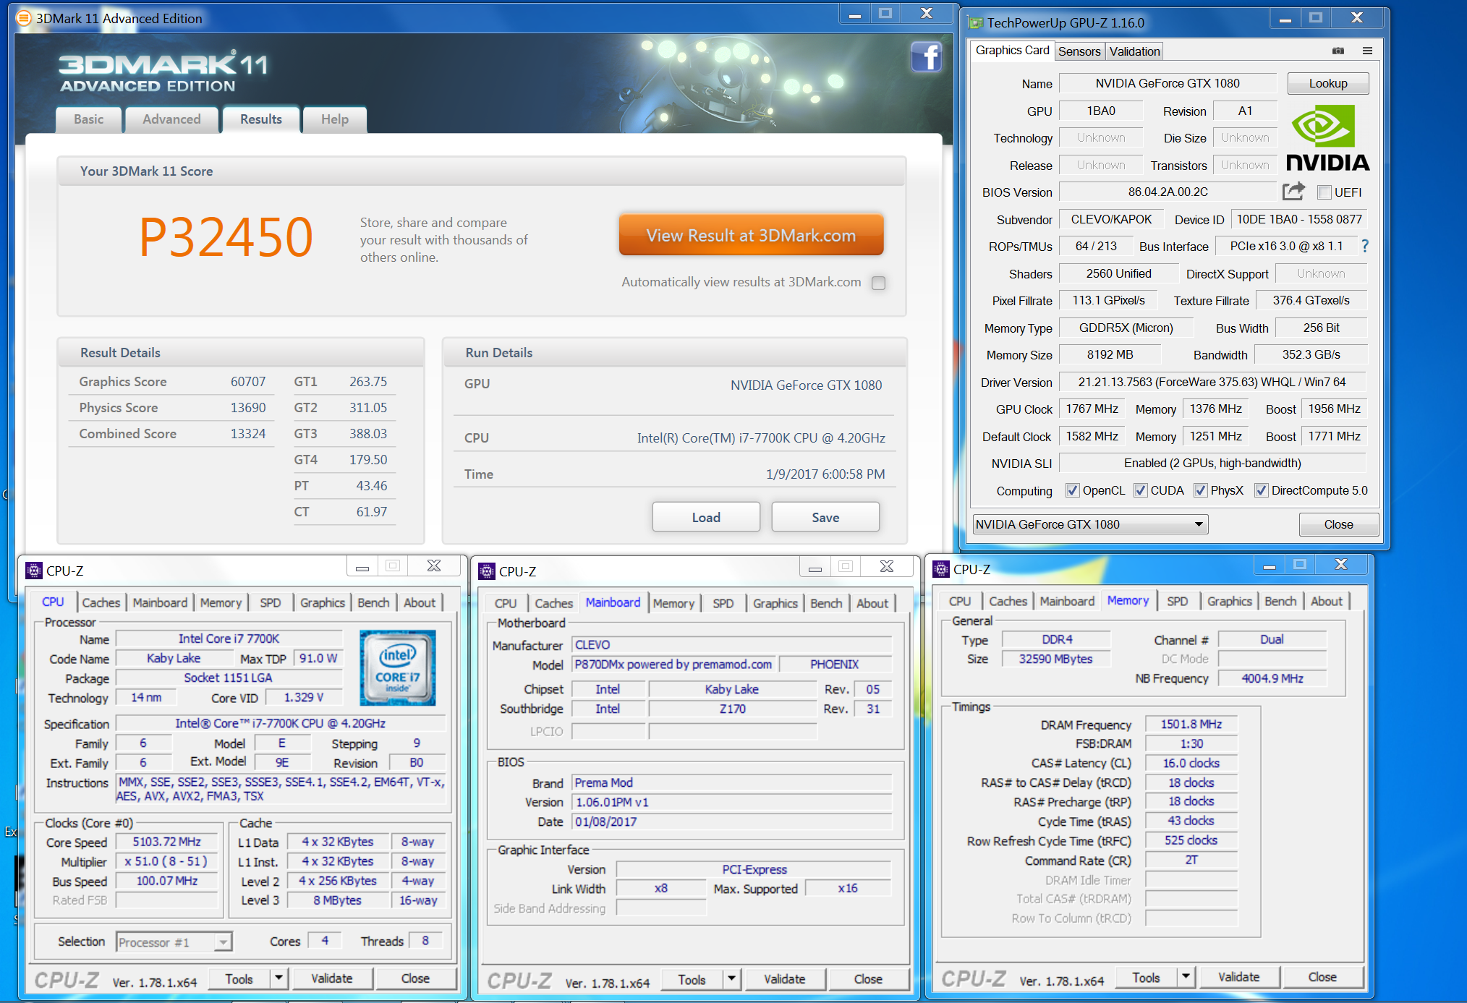Toggle the UEFI checkbox in GPU-Z
1467x1003 pixels.
(x=1324, y=192)
